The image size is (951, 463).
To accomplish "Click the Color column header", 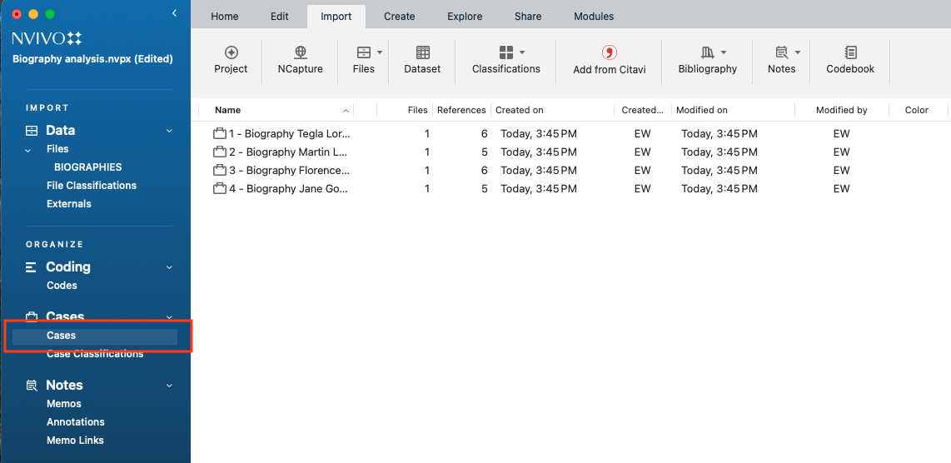I will [916, 110].
